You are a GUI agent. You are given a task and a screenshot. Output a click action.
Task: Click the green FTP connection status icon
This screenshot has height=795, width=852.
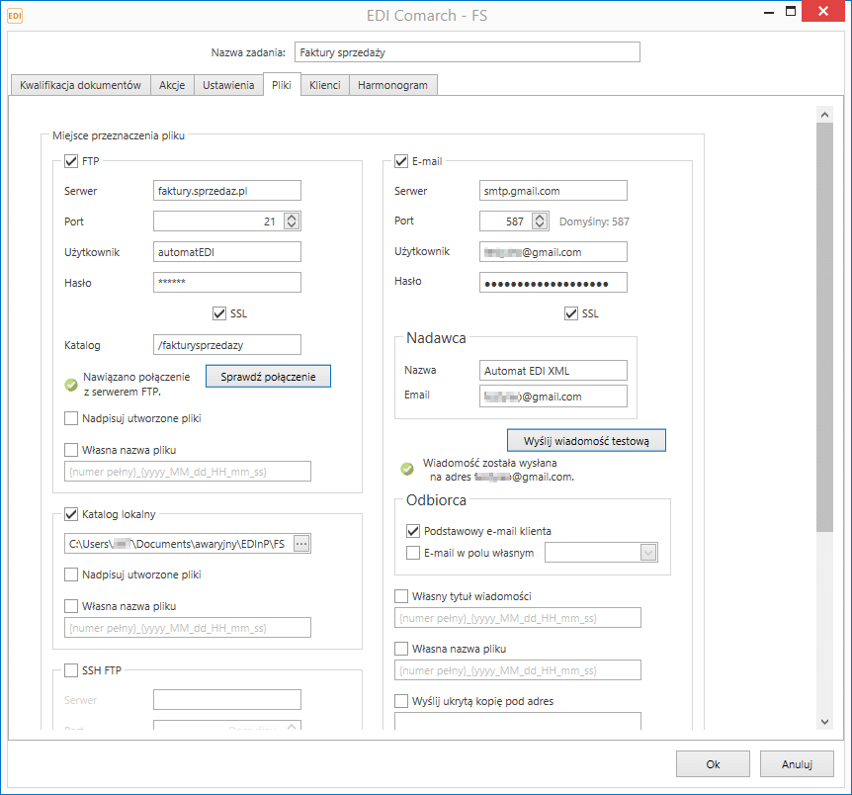[x=71, y=385]
